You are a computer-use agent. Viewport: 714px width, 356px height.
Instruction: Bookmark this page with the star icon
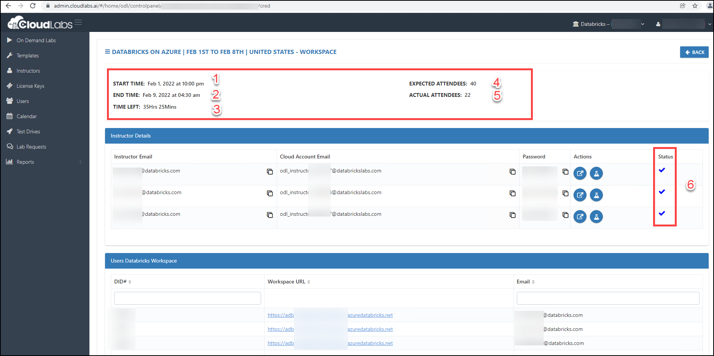695,6
